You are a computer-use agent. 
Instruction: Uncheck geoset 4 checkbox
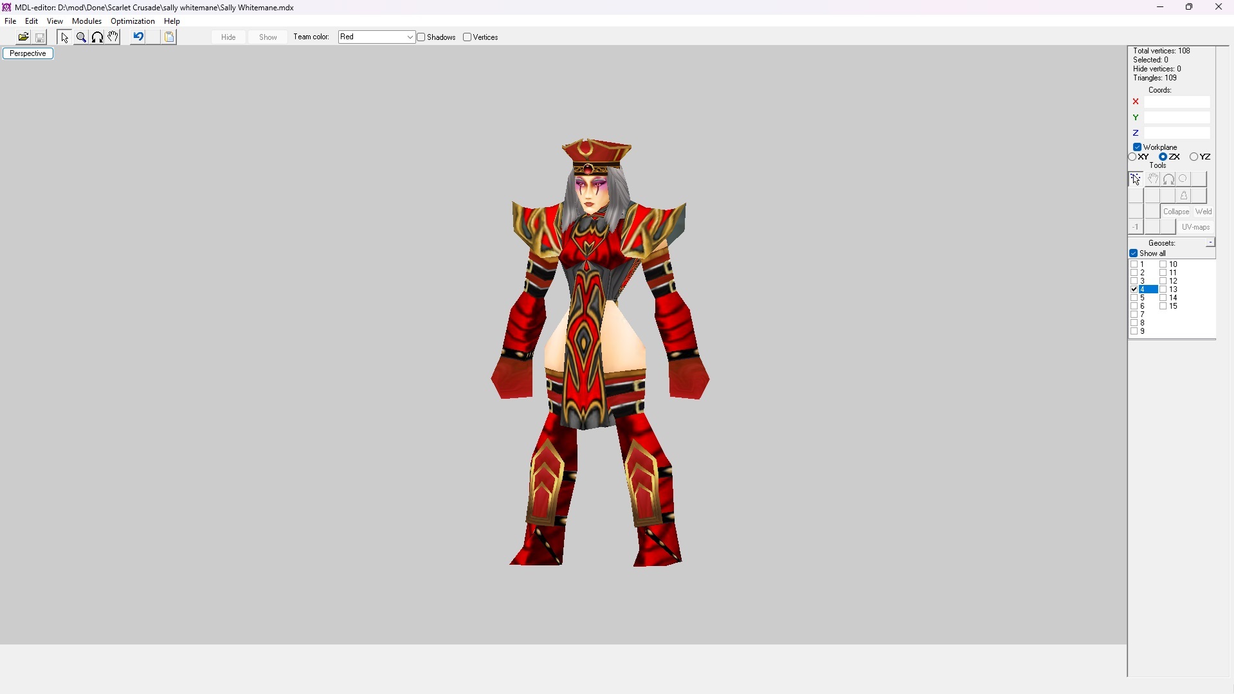pos(1135,290)
